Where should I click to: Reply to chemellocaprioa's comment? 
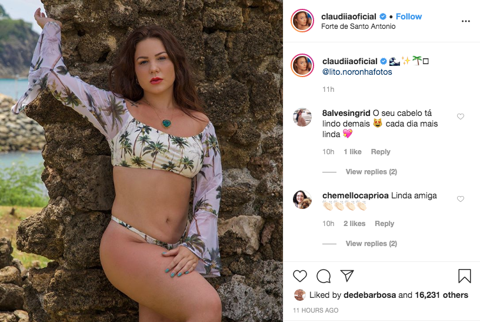tap(384, 224)
